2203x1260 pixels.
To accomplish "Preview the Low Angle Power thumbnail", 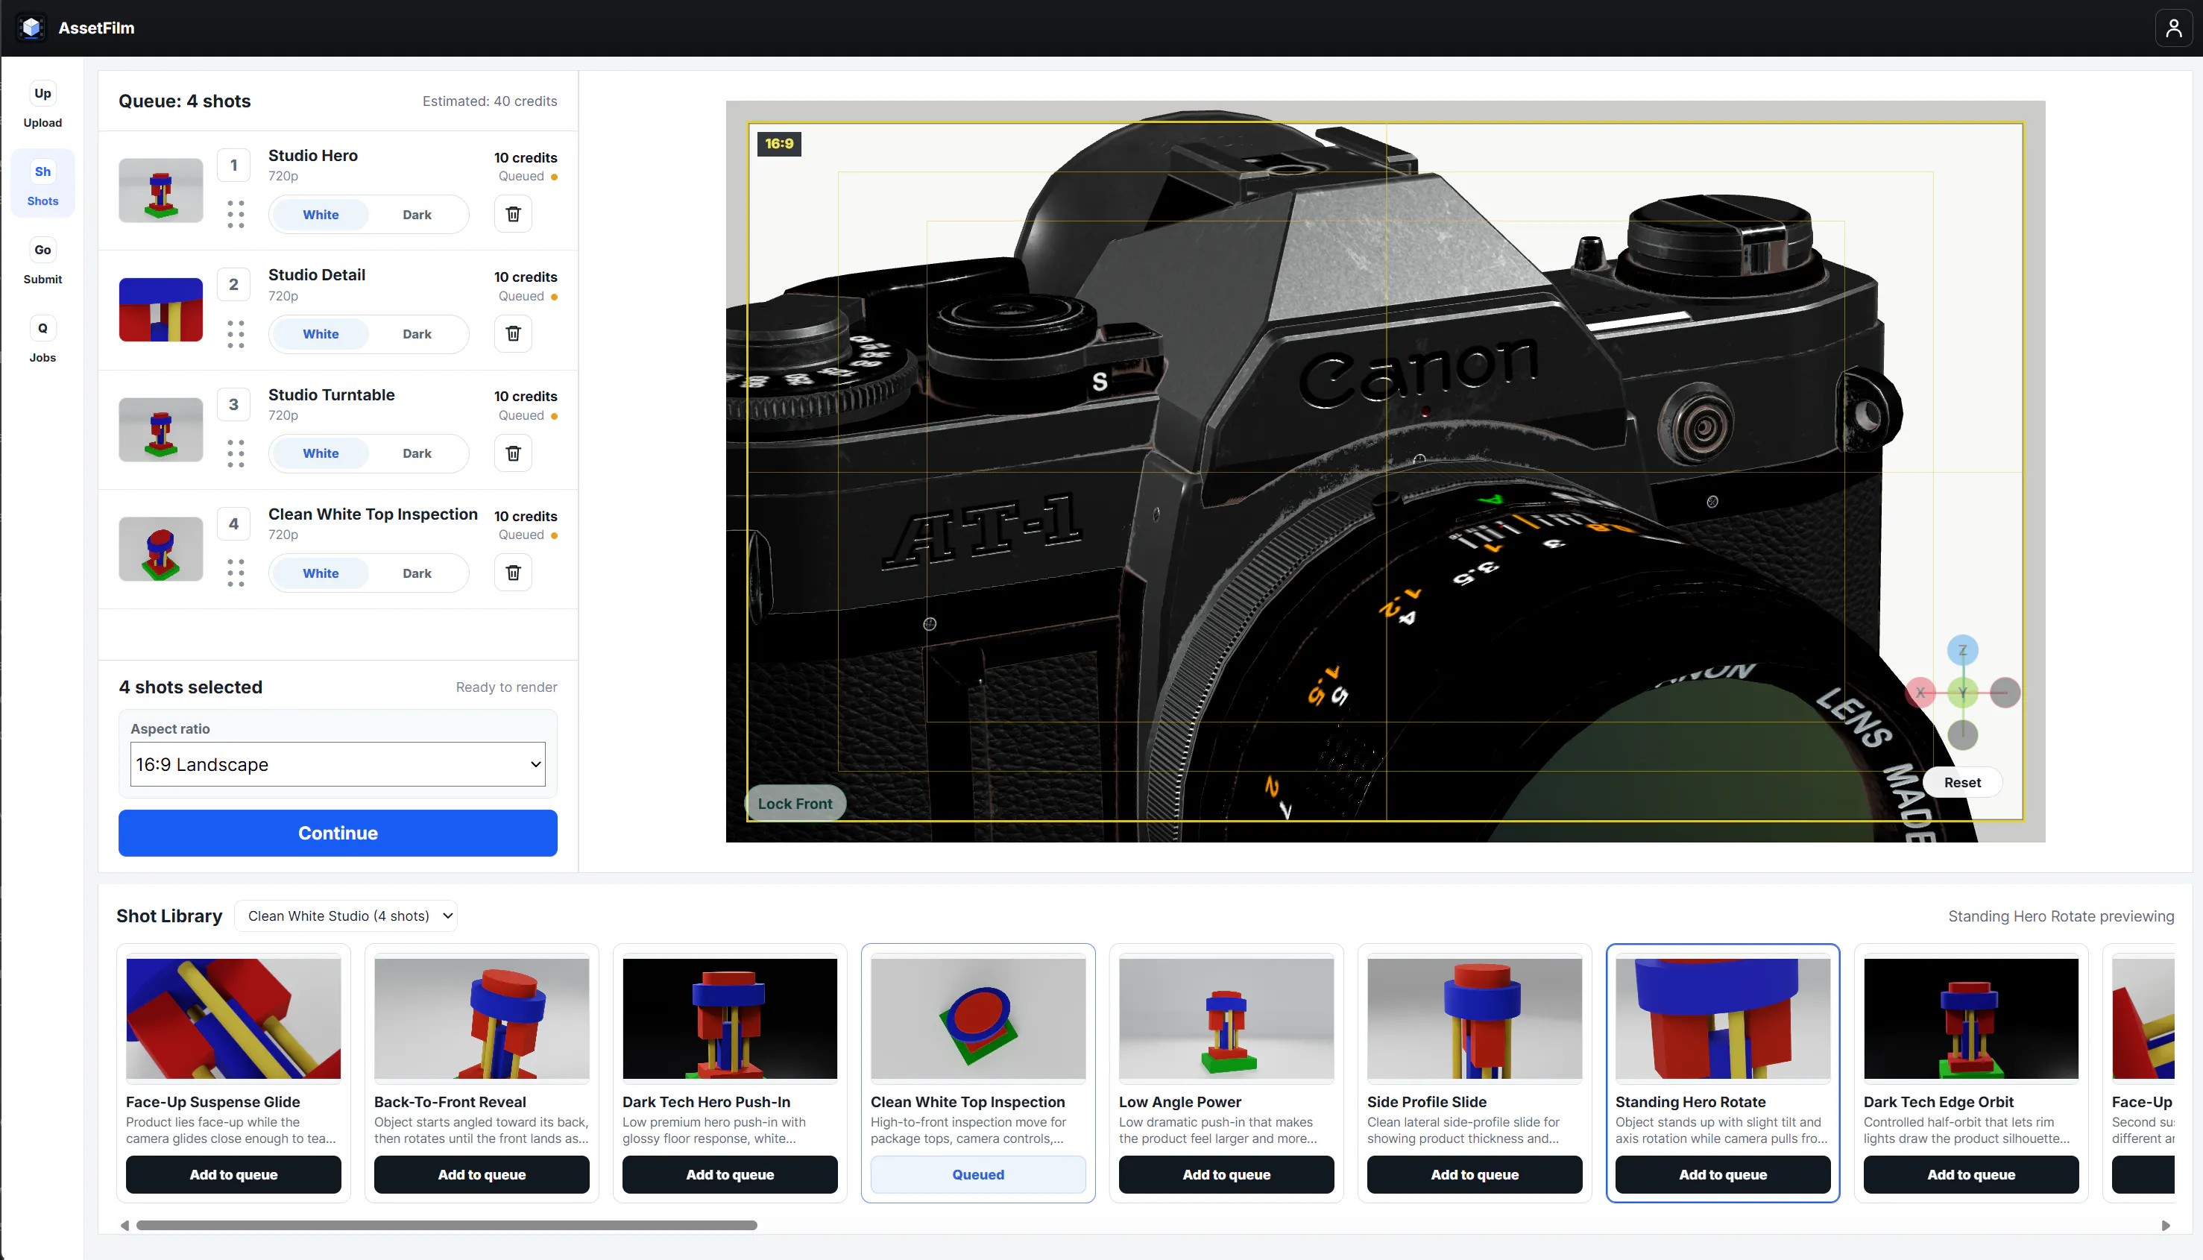I will (1226, 1018).
